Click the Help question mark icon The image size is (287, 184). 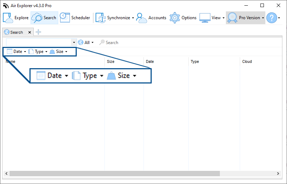(272, 18)
